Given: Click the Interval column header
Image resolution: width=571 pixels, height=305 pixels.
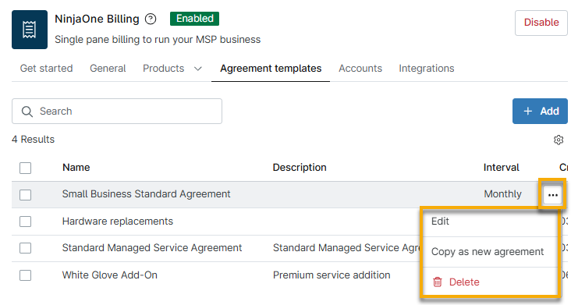Looking at the screenshot, I should (501, 168).
